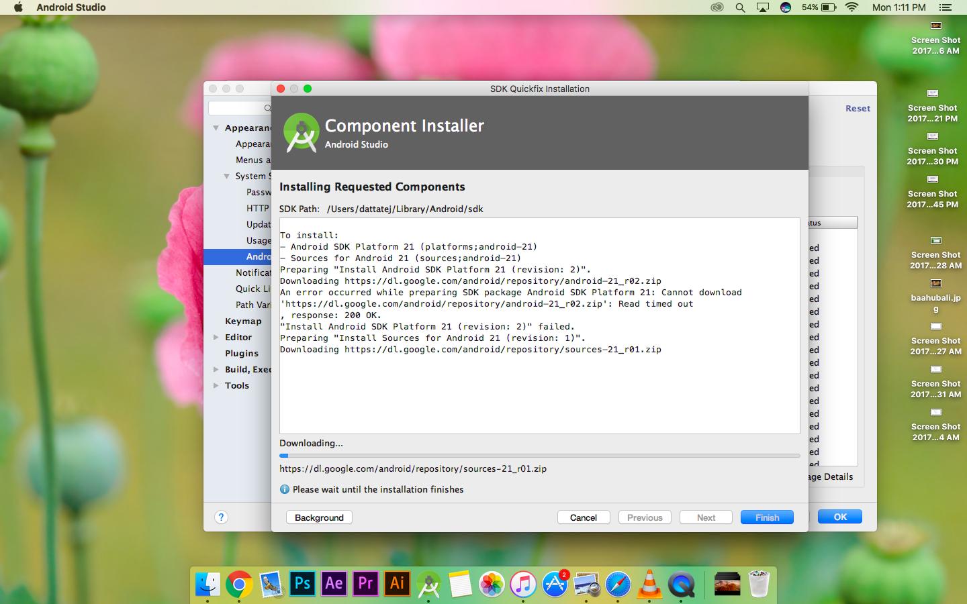
Task: Open Preview app from the Dock
Action: [586, 584]
